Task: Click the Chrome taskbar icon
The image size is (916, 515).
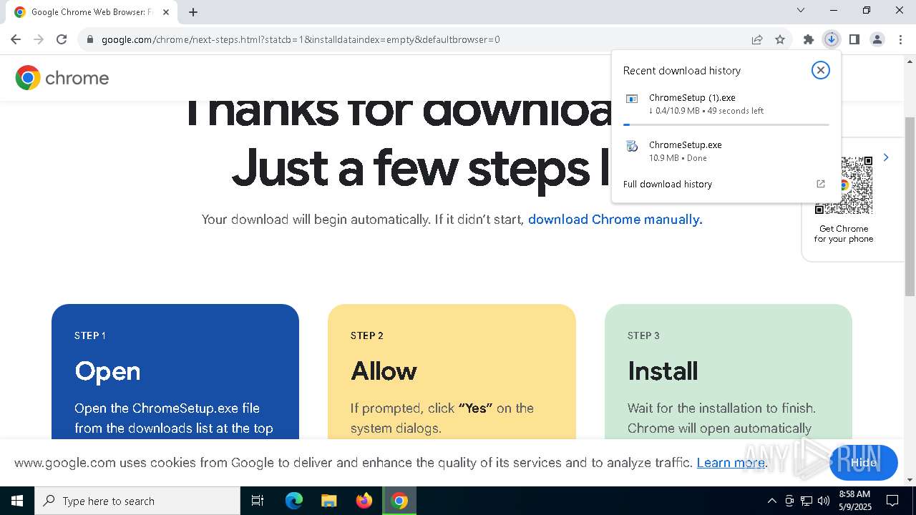Action: point(399,501)
